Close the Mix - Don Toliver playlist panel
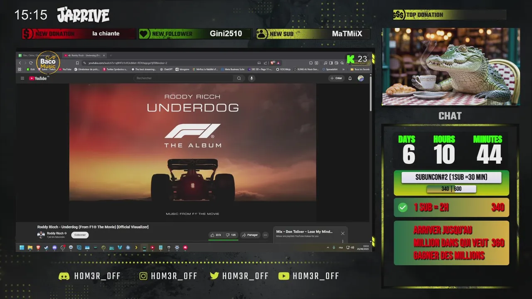The width and height of the screenshot is (532, 299). click(342, 233)
